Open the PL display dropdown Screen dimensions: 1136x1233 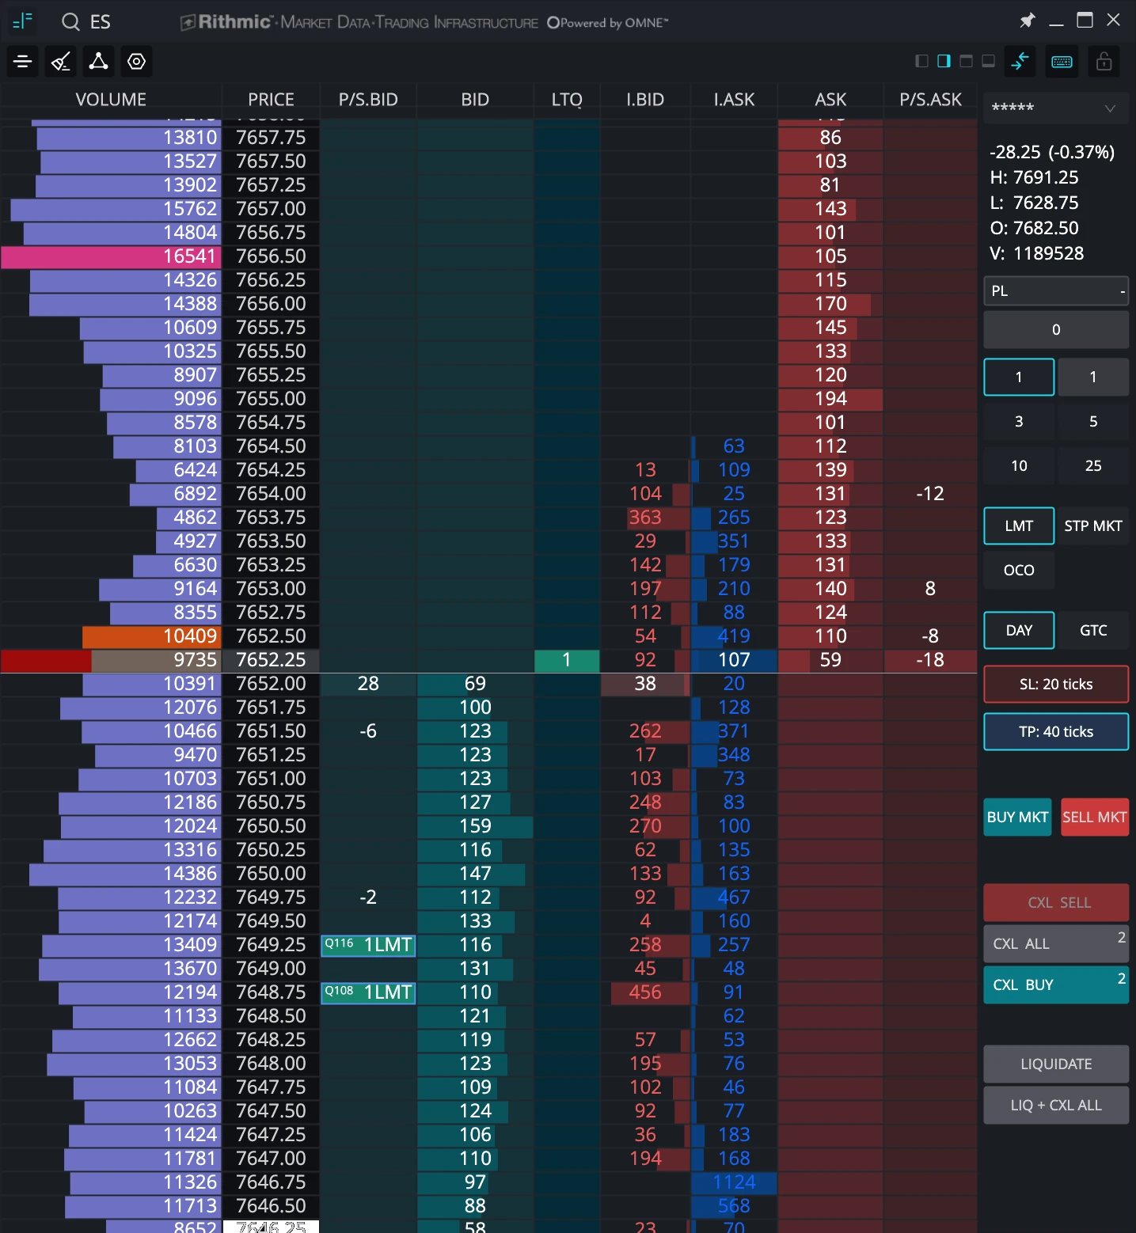[1056, 291]
